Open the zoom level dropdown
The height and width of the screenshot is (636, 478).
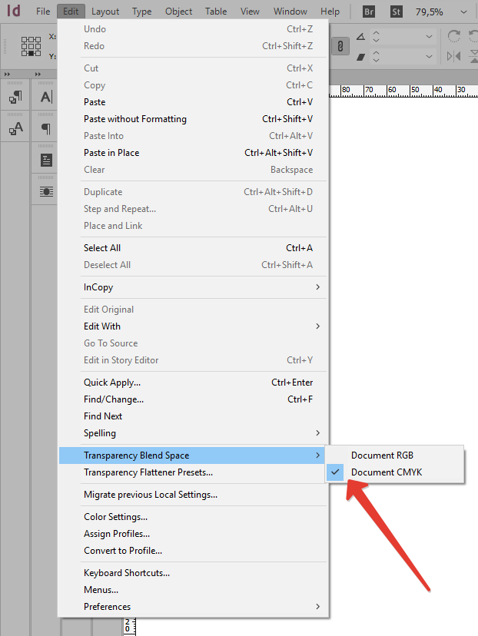pyautogui.click(x=463, y=12)
